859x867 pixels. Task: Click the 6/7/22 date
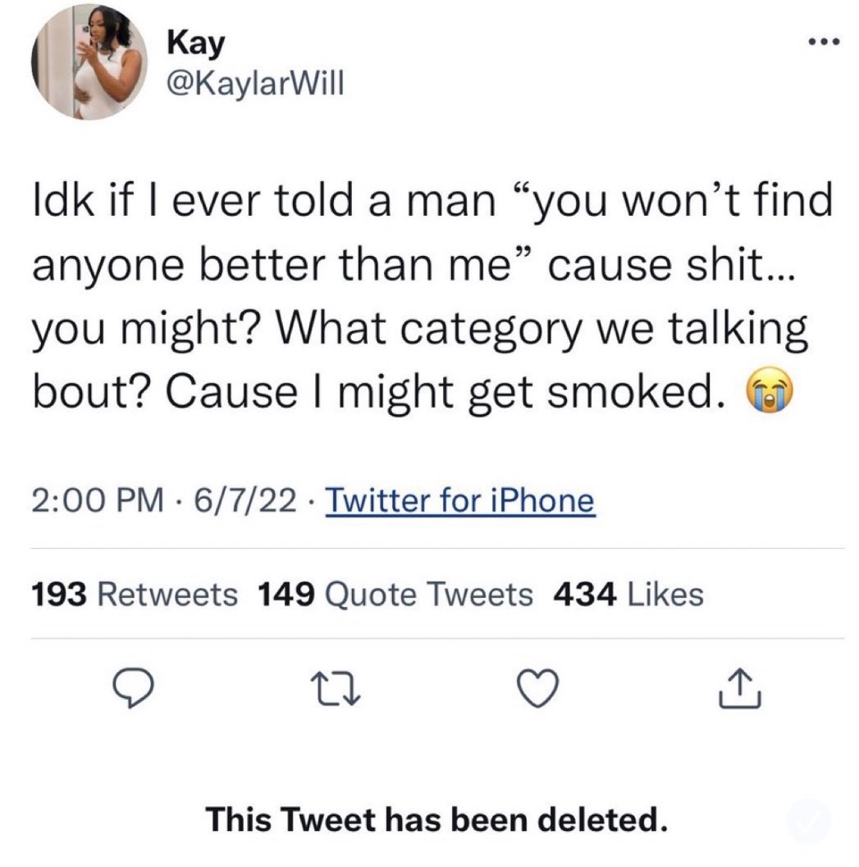[x=245, y=500]
